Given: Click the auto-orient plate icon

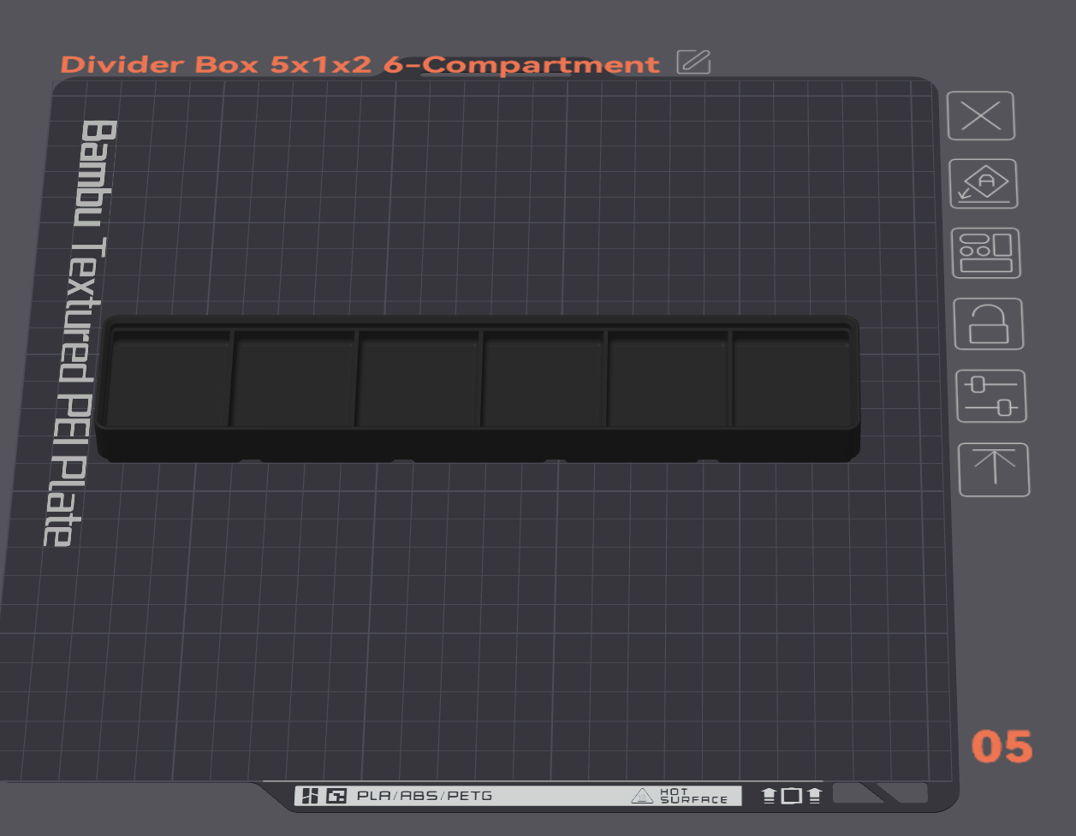Looking at the screenshot, I should pyautogui.click(x=984, y=184).
